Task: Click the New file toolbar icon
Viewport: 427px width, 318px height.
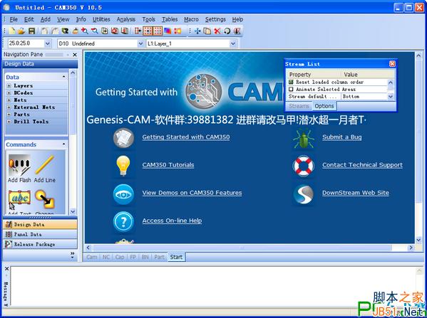Action: pyautogui.click(x=12, y=31)
